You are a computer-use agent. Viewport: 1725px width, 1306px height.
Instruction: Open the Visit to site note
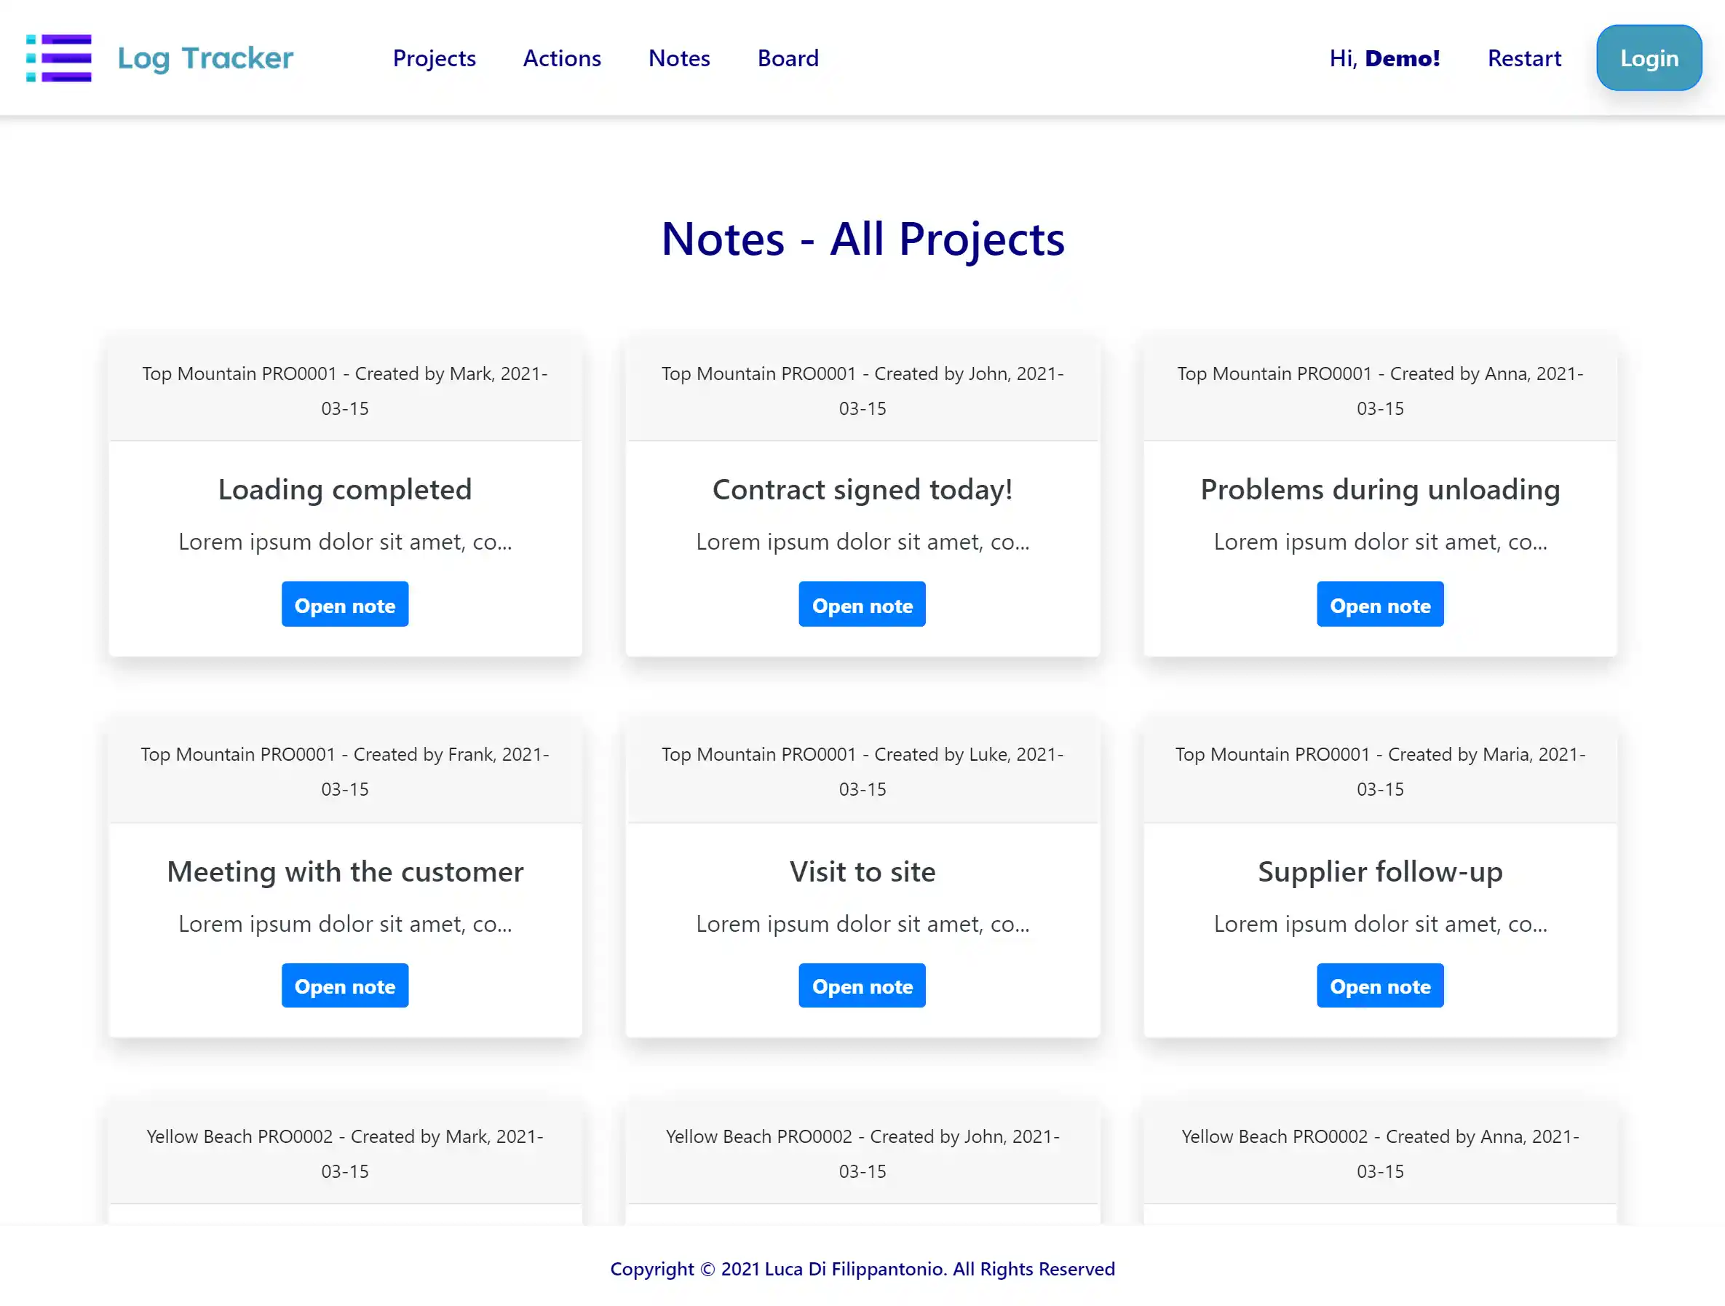(x=862, y=986)
